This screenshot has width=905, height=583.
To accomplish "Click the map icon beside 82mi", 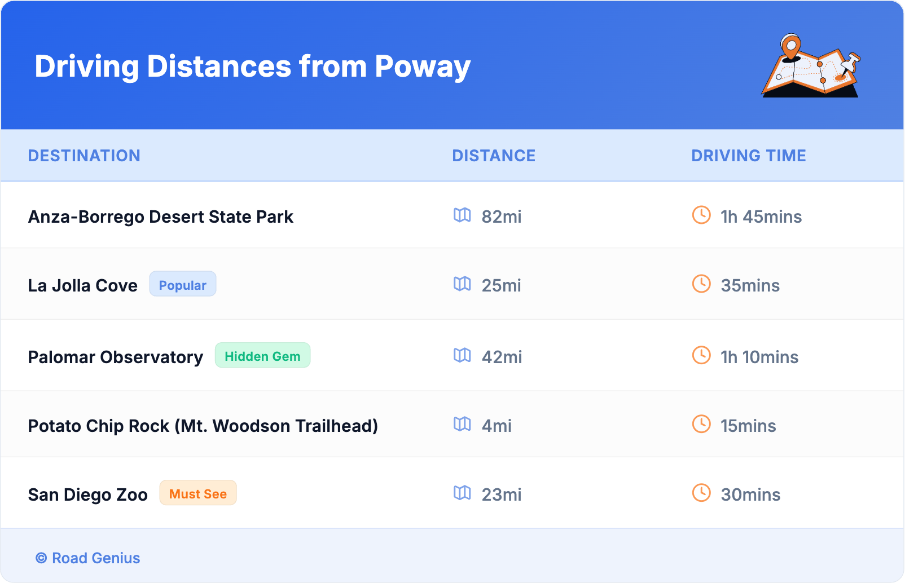I will (462, 215).
